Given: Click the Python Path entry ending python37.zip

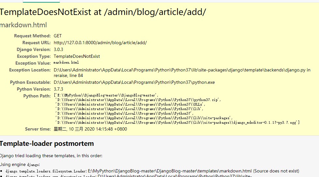Looking at the screenshot, I should pyautogui.click(x=138, y=100).
